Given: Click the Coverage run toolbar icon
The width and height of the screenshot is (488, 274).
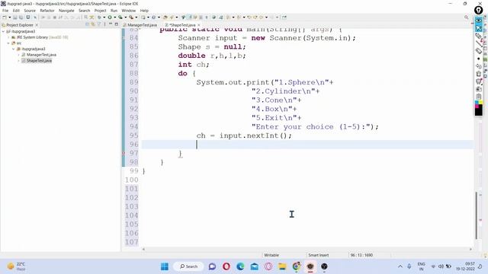Looking at the screenshot, I should click(x=120, y=18).
